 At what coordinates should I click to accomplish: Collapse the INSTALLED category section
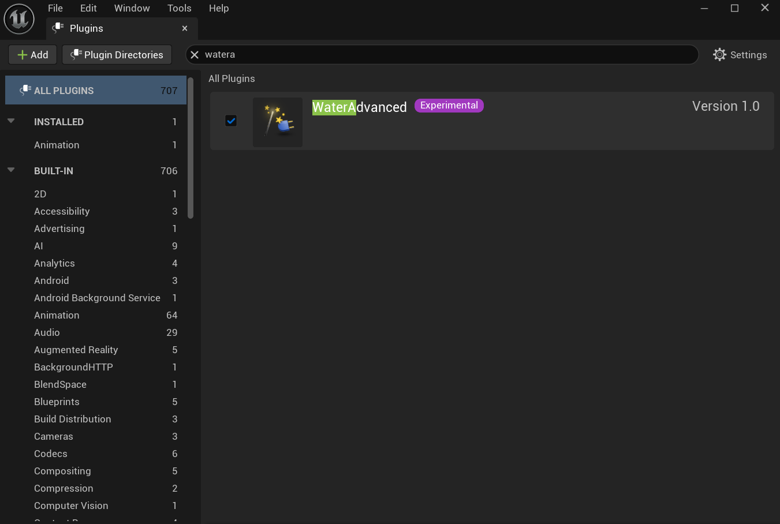pyautogui.click(x=11, y=121)
